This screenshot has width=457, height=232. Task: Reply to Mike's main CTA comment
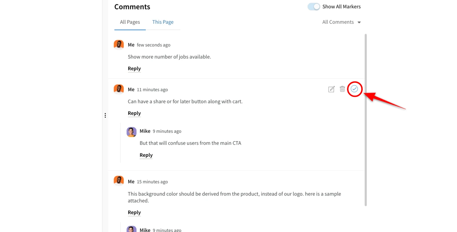click(x=146, y=155)
